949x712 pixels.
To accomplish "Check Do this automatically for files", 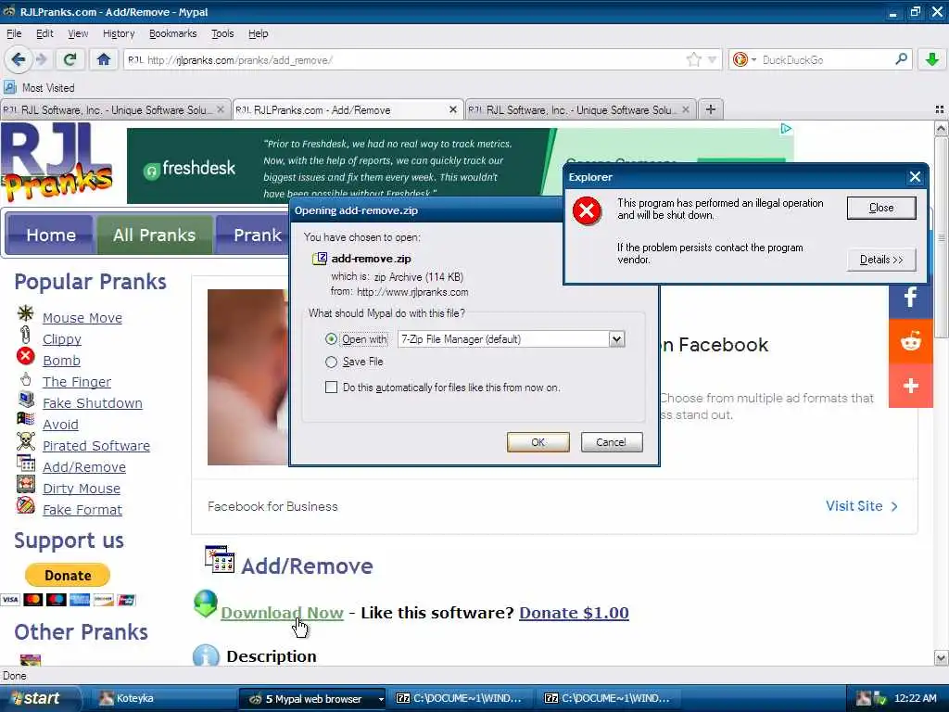I will pyautogui.click(x=331, y=387).
